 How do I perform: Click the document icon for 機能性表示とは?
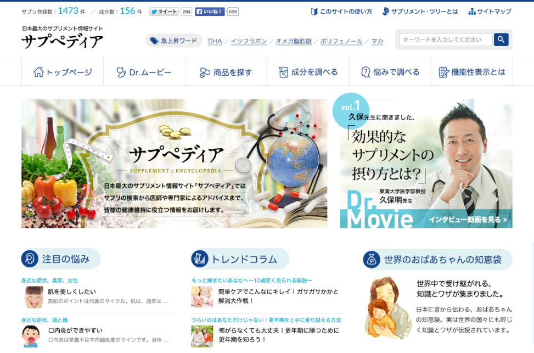443,72
